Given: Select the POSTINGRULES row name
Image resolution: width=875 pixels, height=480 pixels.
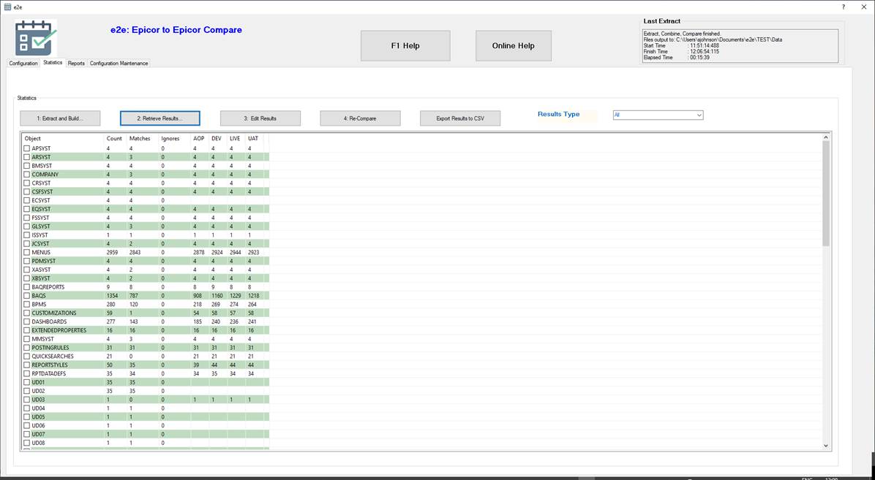Looking at the screenshot, I should click(x=50, y=348).
